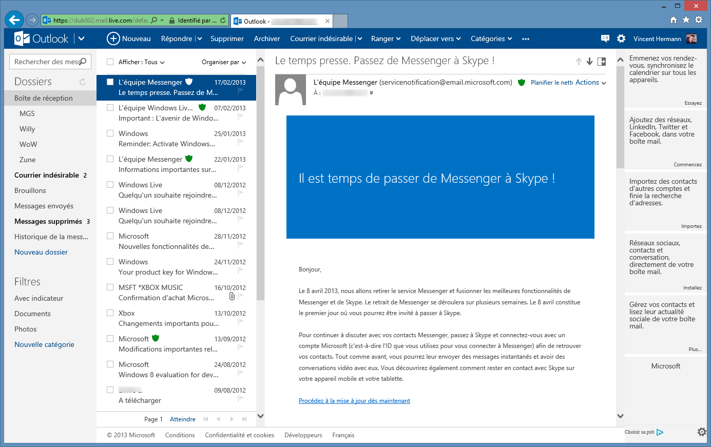Open the Outlook app switcher chevron
Viewport: 711px width, 447px height.
click(x=81, y=38)
